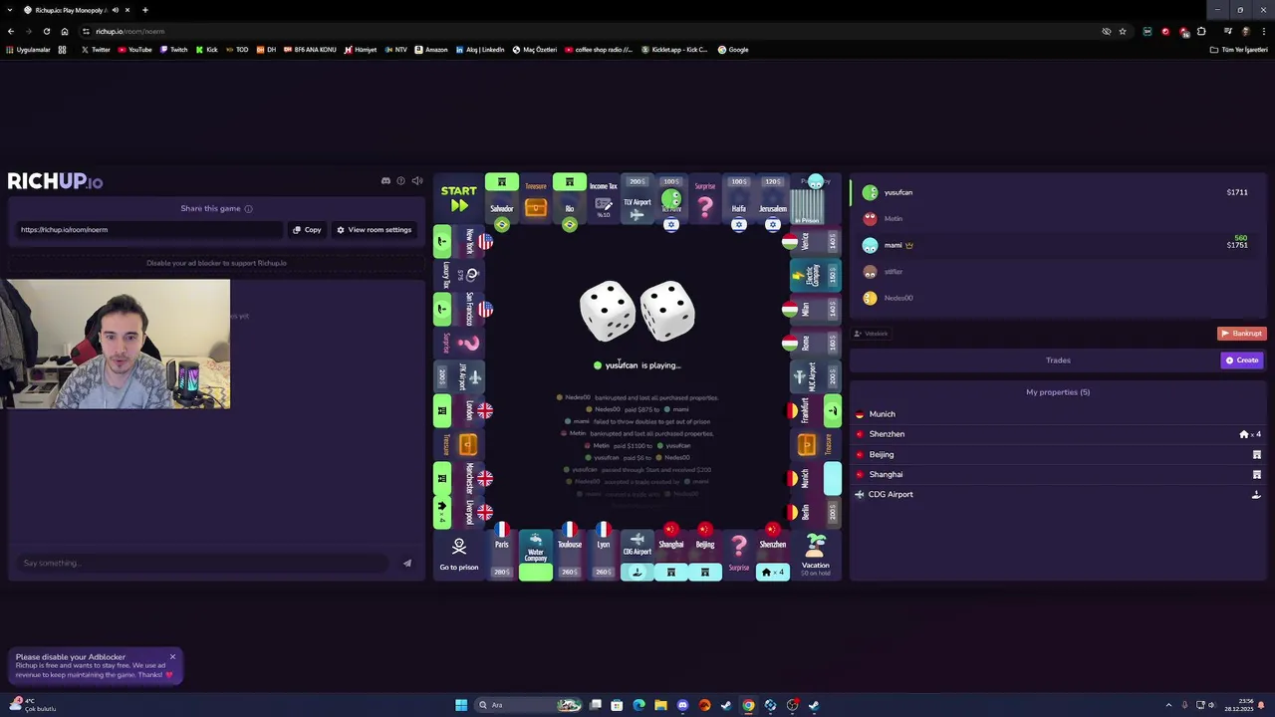Open a new browser tab
Screen dimensions: 1275x717
tap(144, 10)
